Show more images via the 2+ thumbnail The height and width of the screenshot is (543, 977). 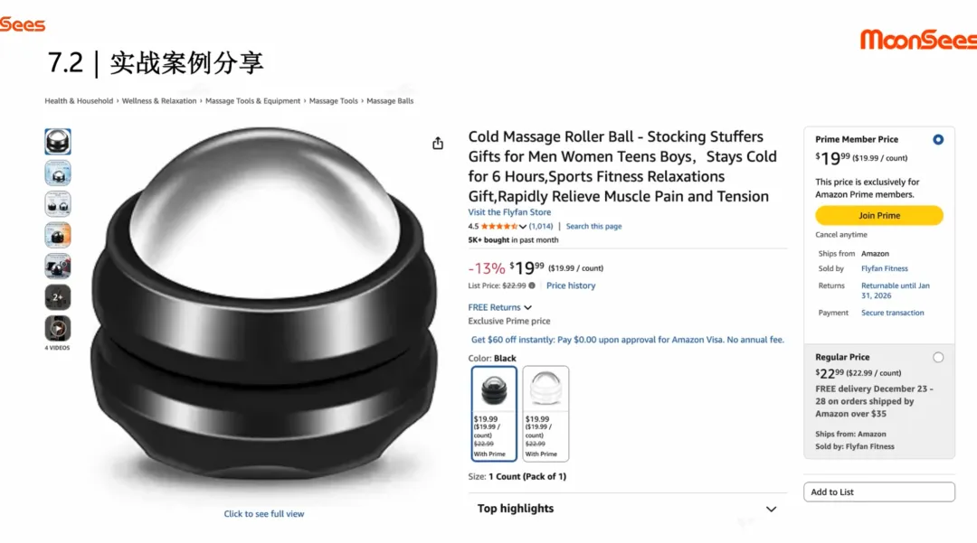click(57, 297)
